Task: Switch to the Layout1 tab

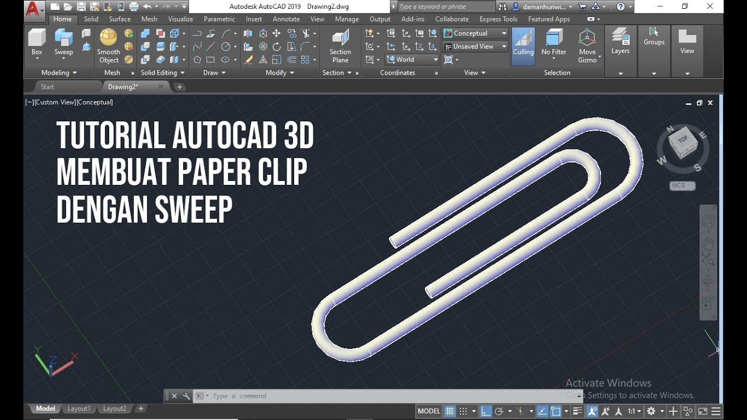Action: coord(79,409)
